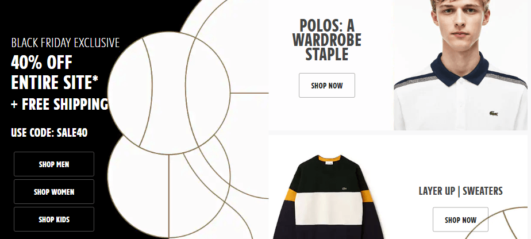Click the 'LAYER UP | SWEATERS' heading
Viewport: 531px width, 239px height.
460,191
